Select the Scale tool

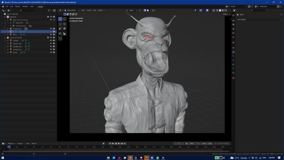60,29
